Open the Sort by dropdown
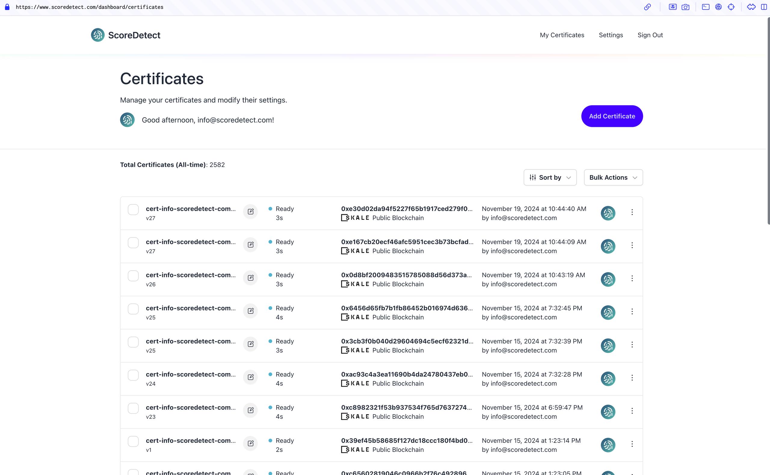Viewport: 770px width, 475px height. pyautogui.click(x=550, y=177)
